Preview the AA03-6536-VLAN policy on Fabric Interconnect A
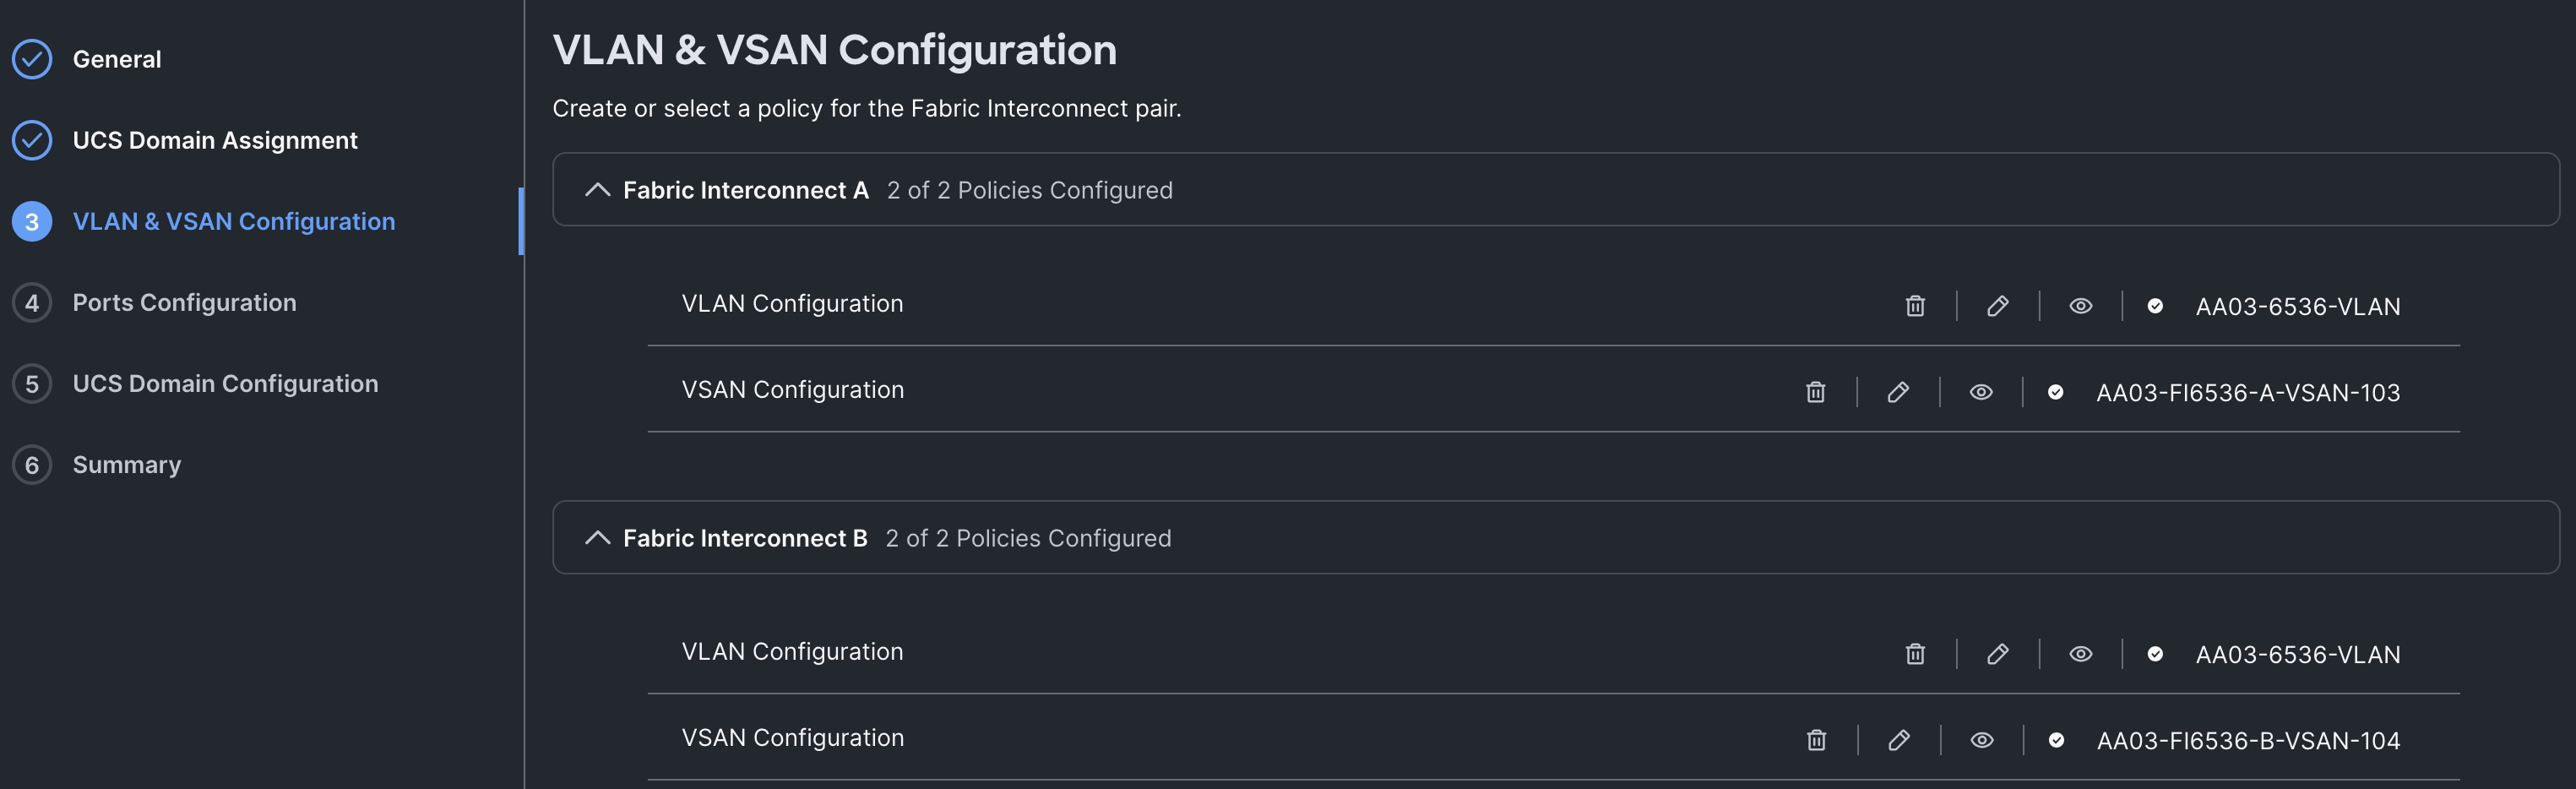Screen dimensions: 2576x789 [2080, 306]
